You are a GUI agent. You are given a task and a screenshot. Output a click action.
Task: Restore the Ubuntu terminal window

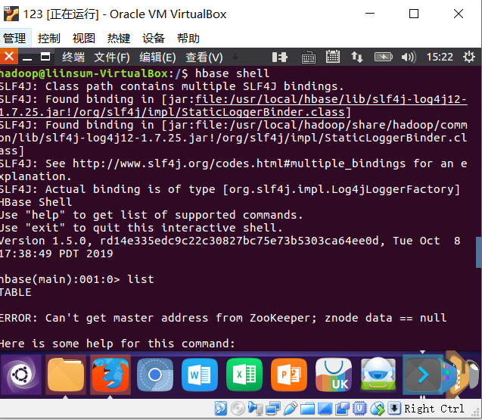click(x=45, y=57)
